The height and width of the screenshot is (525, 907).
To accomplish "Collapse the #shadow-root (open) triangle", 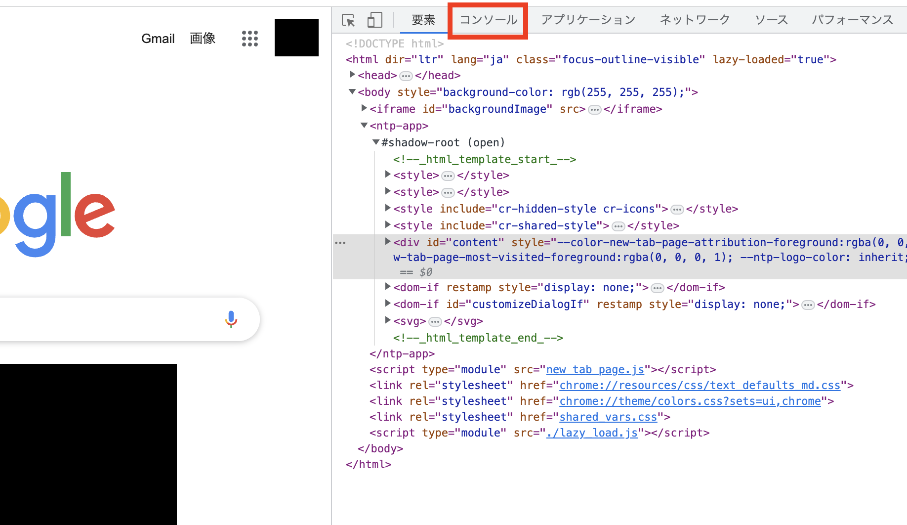I will (x=376, y=142).
